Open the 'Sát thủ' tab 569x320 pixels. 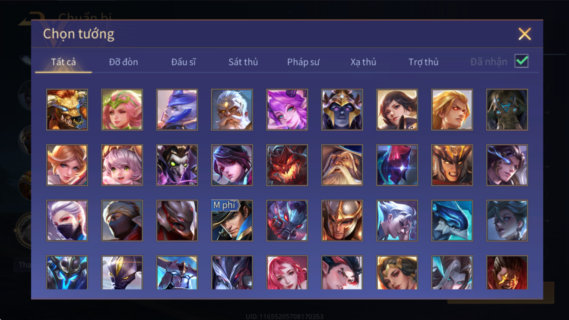[243, 62]
